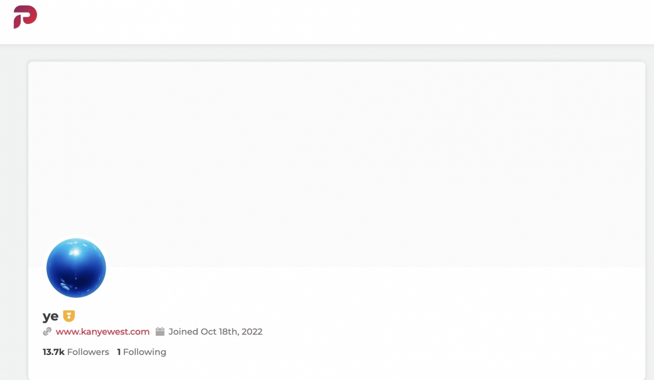Click the Parler logo in the header
Screen dimensions: 654x380
[25, 16]
